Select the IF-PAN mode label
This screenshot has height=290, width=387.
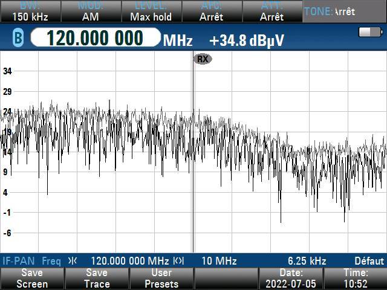point(15,261)
